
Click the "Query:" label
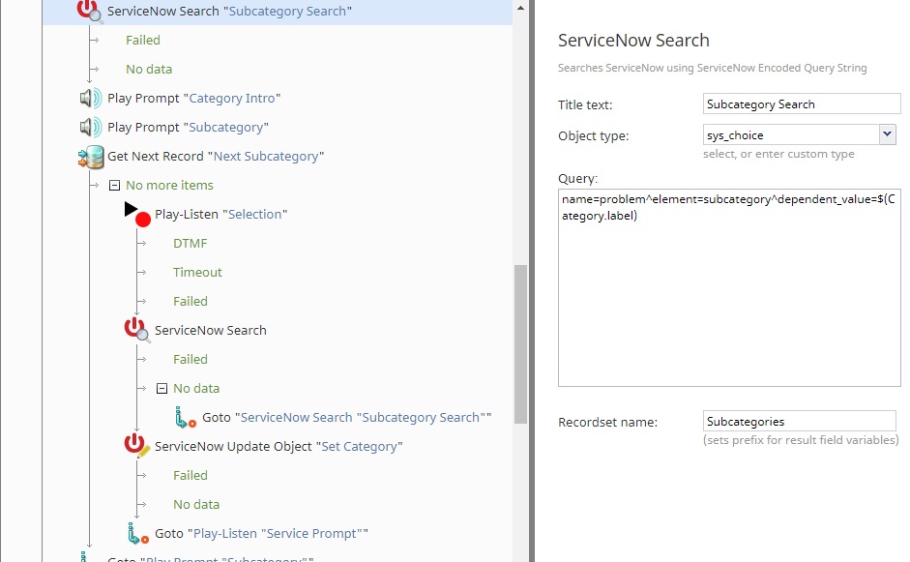(577, 178)
